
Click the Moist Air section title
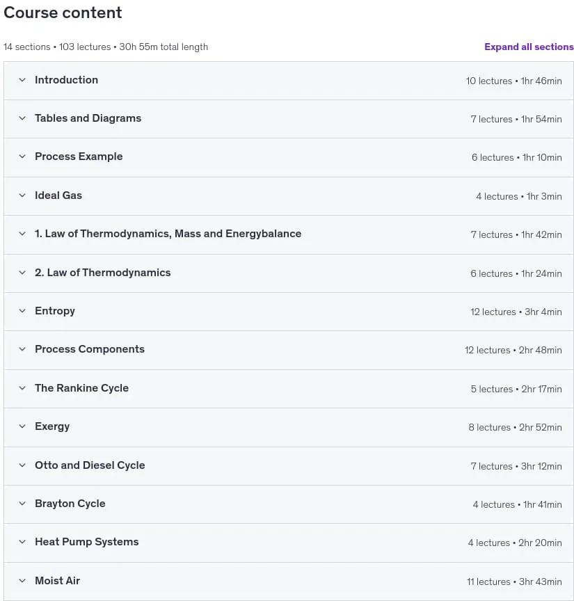point(57,581)
